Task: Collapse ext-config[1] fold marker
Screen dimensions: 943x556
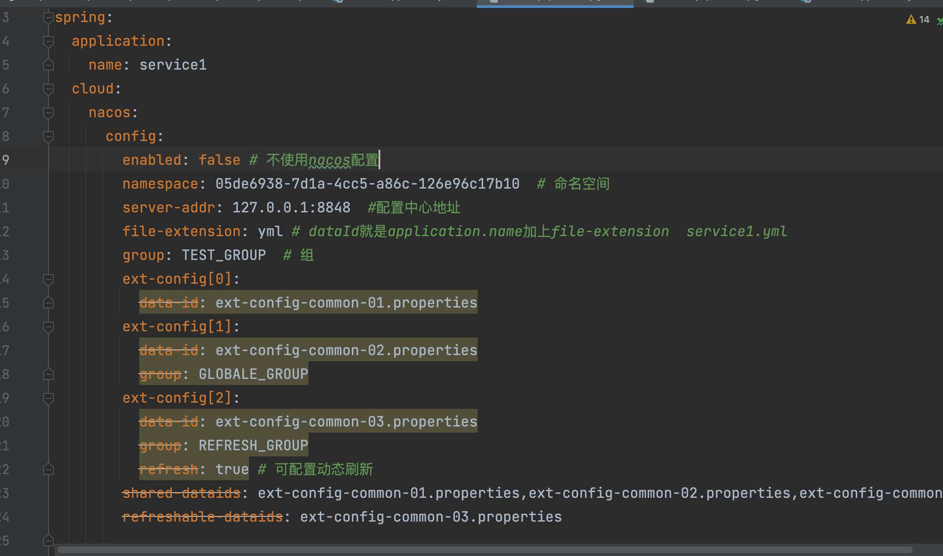Action: coord(48,327)
